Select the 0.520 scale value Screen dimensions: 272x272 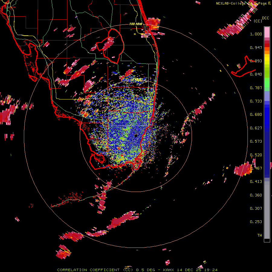click(256, 155)
